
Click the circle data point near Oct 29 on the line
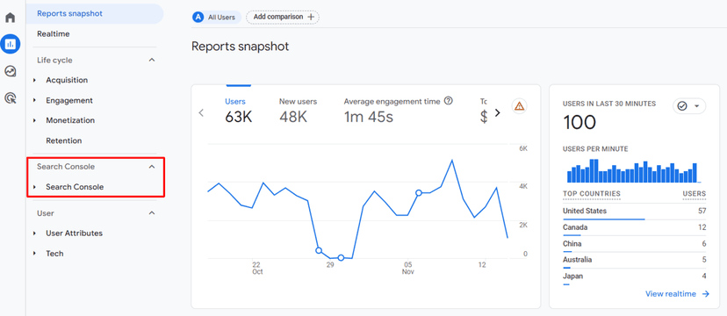tap(341, 257)
